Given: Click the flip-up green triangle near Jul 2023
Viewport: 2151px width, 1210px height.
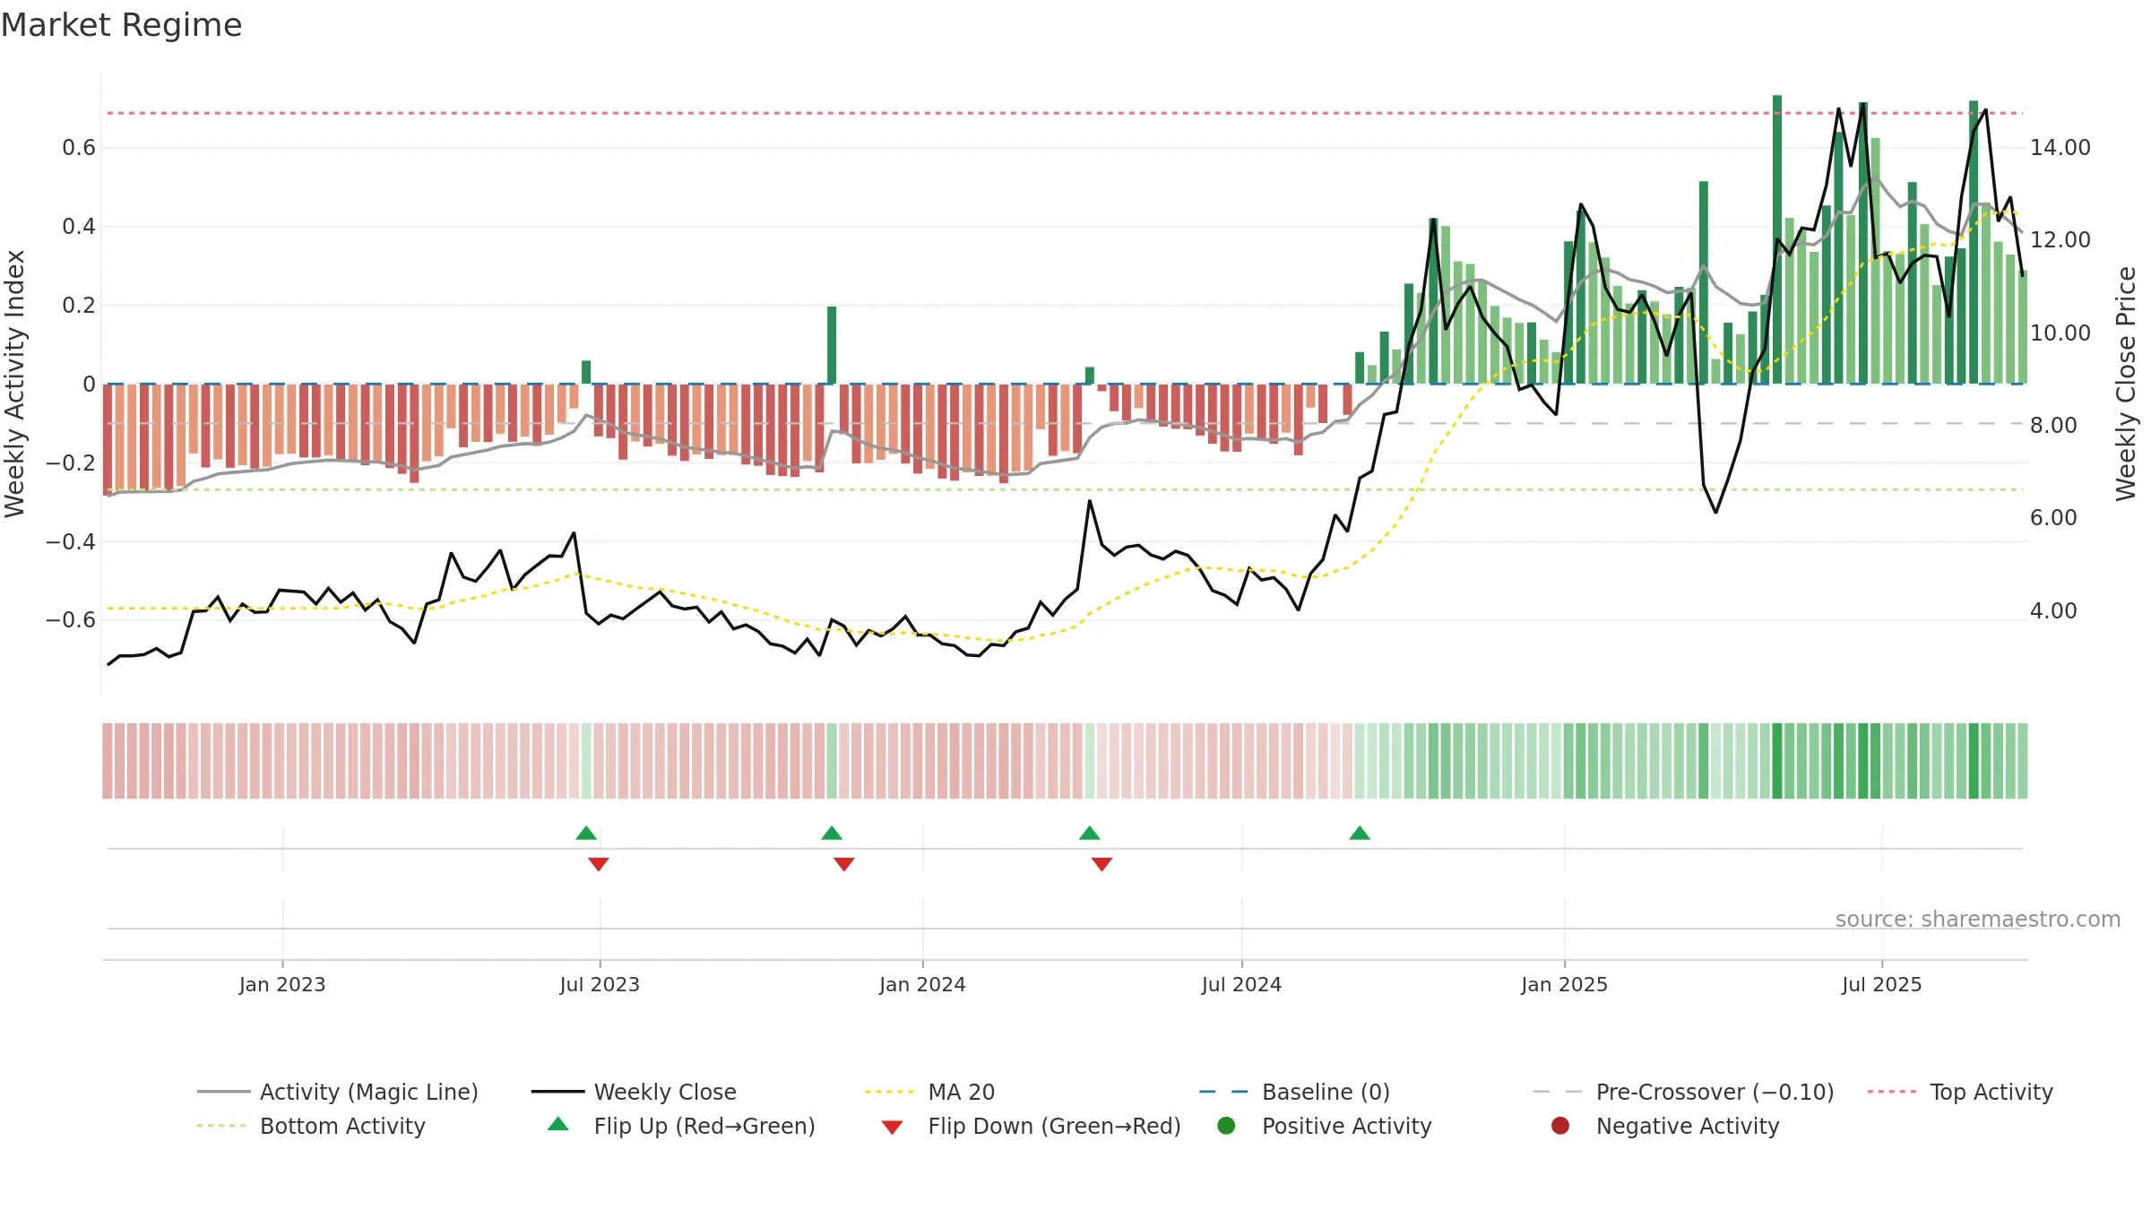Looking at the screenshot, I should click(586, 834).
